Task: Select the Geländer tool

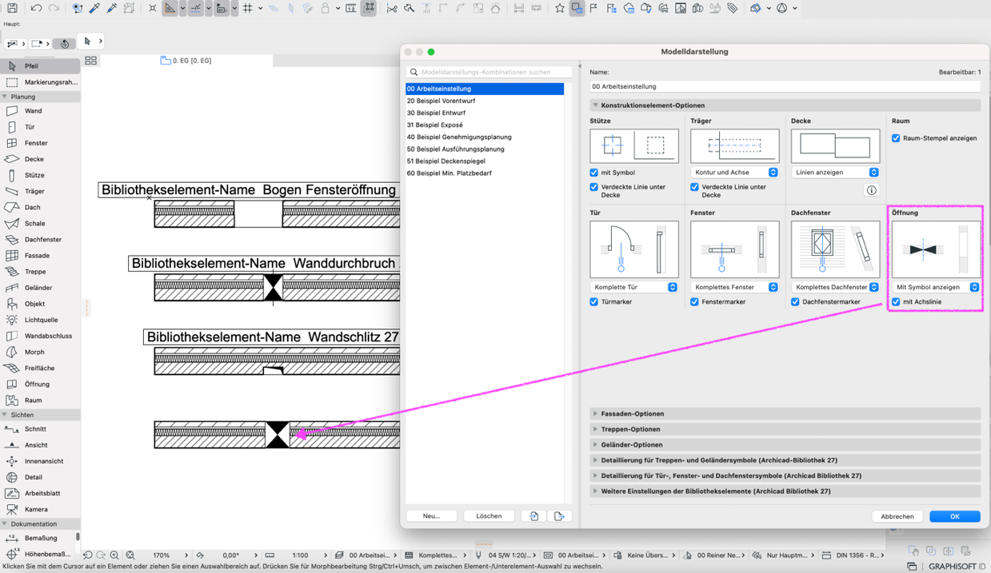Action: tap(40, 288)
